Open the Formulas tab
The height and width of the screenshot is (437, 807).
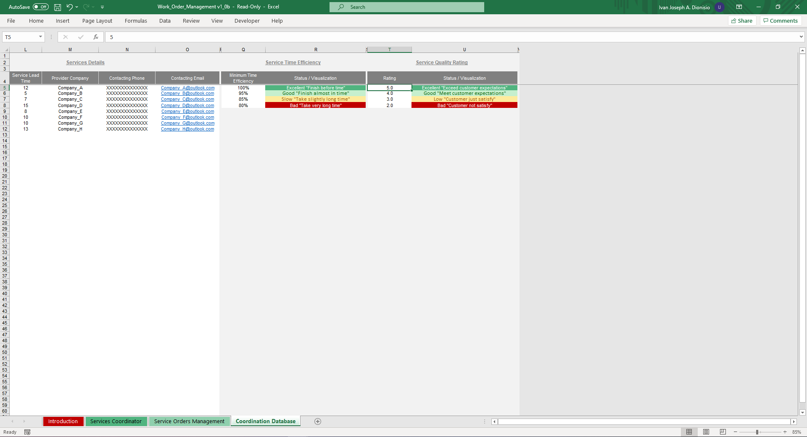(136, 21)
